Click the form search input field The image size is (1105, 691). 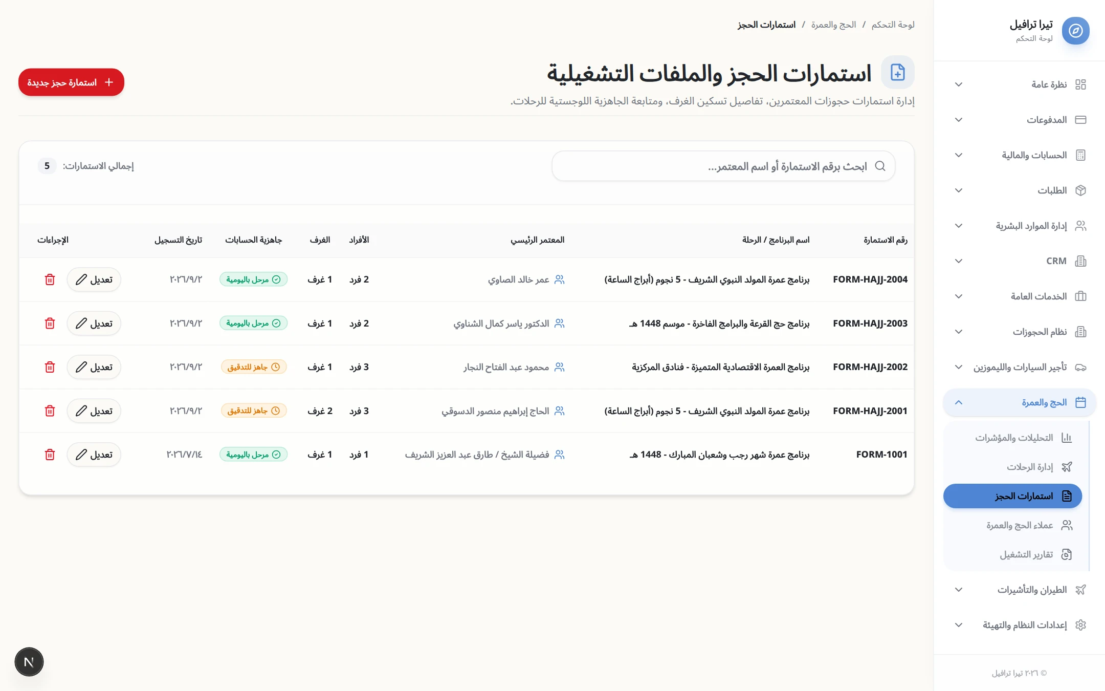723,166
